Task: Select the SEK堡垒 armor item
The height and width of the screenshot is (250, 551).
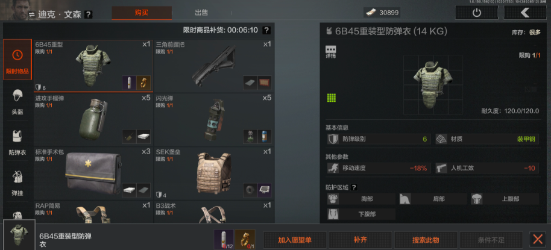Action: pos(214,173)
